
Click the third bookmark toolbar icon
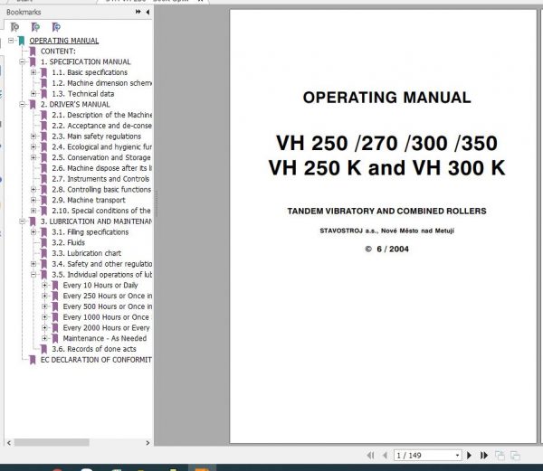coord(56,27)
